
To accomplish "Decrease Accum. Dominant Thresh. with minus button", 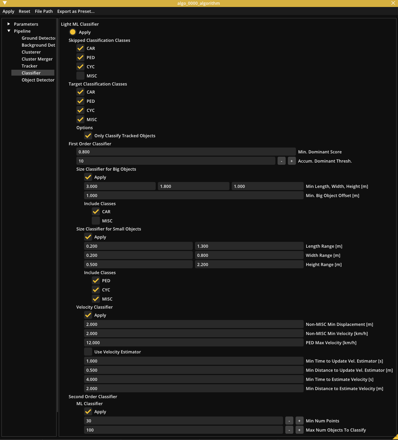I will (282, 161).
